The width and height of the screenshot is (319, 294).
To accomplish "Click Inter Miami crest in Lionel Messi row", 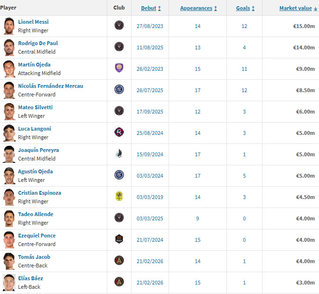I will (119, 26).
